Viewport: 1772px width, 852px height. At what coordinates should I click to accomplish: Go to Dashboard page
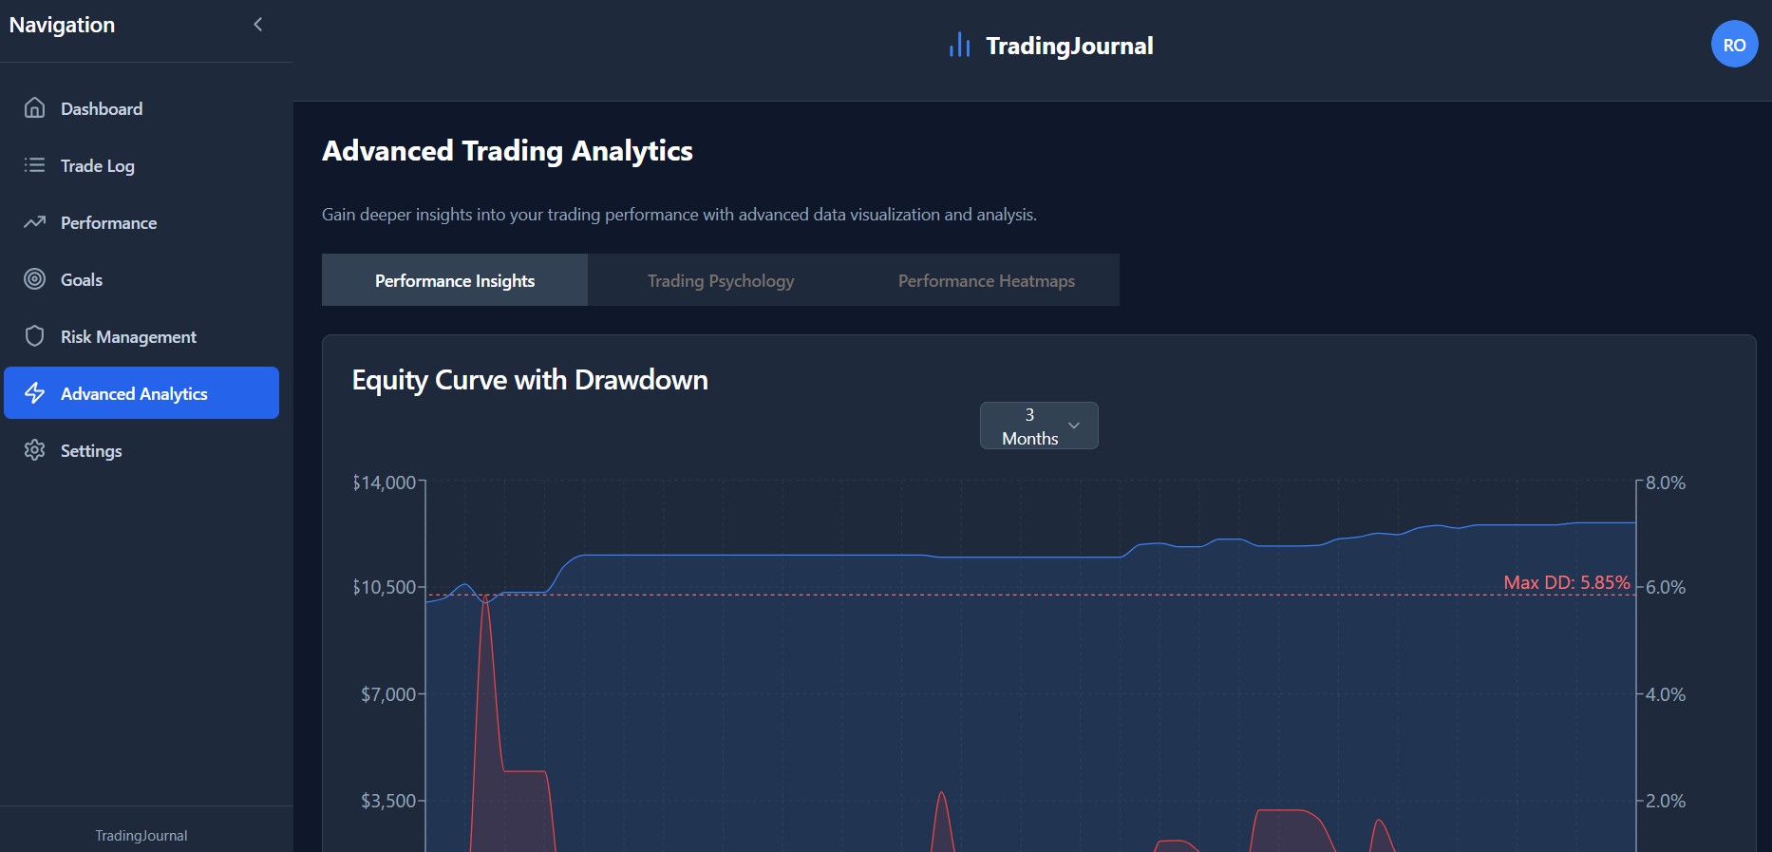102,109
